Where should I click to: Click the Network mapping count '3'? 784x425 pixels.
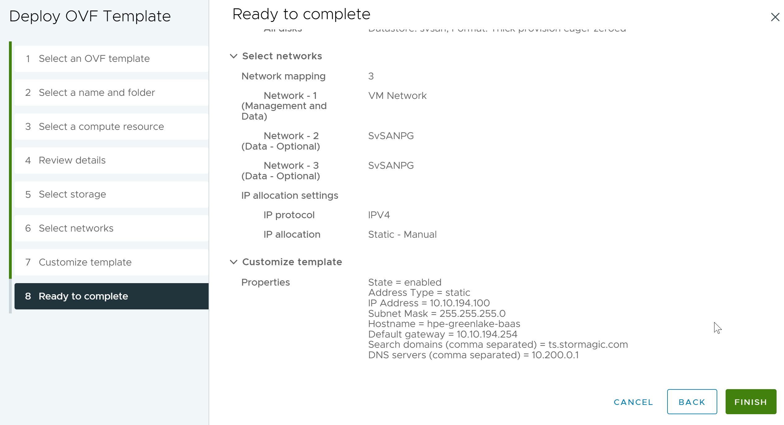pyautogui.click(x=371, y=76)
